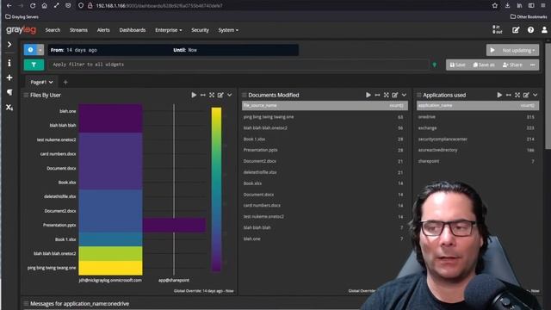Edit the Documents Modified widget
Image resolution: width=551 pixels, height=310 pixels.
point(395,95)
